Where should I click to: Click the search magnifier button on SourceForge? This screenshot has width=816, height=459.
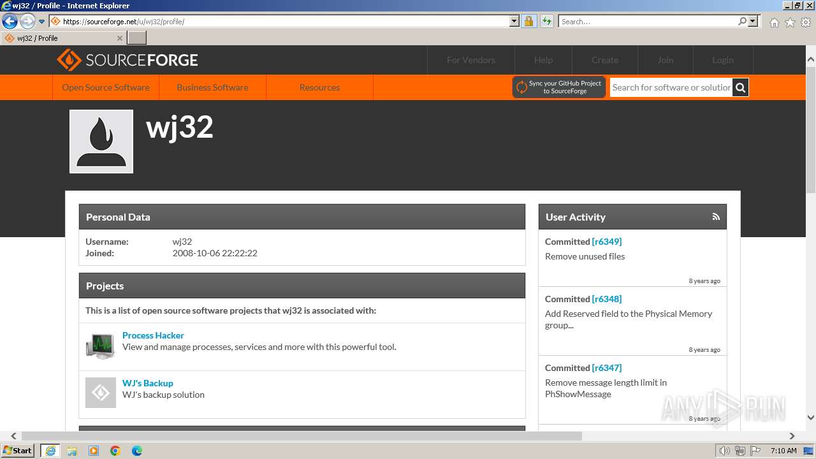[x=740, y=87]
